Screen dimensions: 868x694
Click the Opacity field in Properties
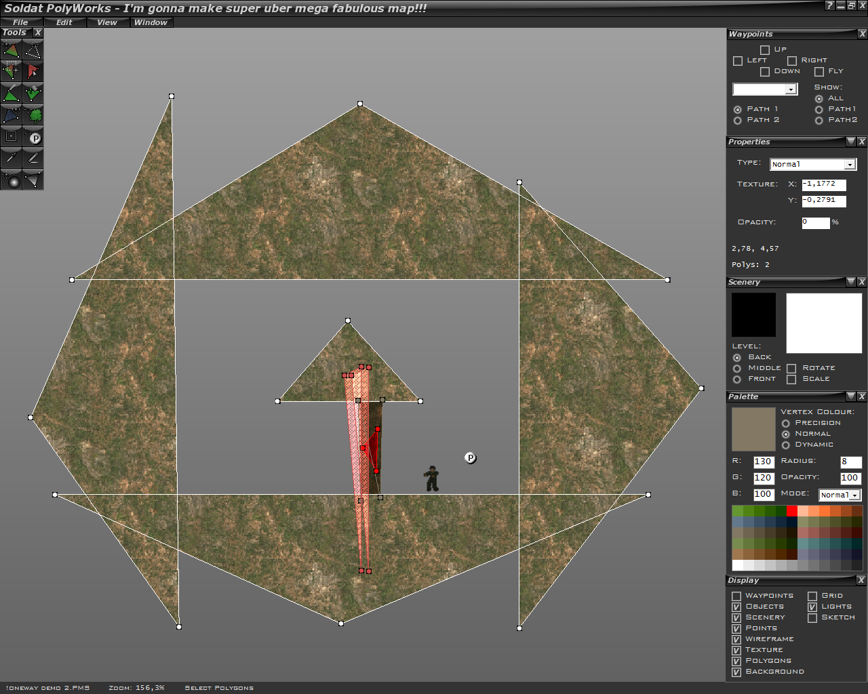(x=815, y=223)
